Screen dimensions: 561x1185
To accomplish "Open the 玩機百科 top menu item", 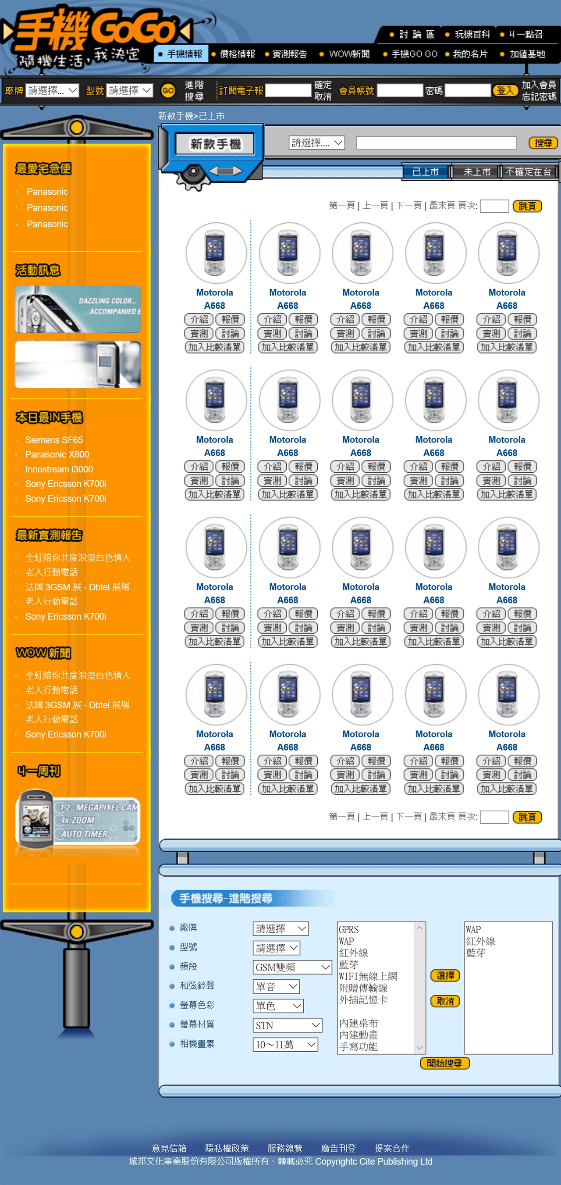I will pos(468,35).
